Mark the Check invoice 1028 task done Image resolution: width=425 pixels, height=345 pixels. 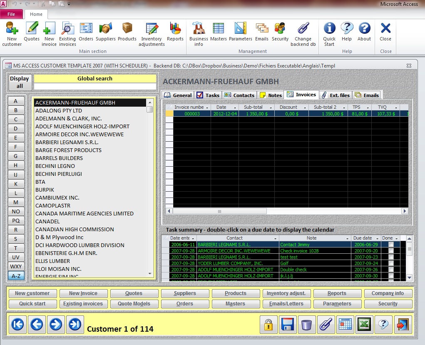(x=391, y=251)
